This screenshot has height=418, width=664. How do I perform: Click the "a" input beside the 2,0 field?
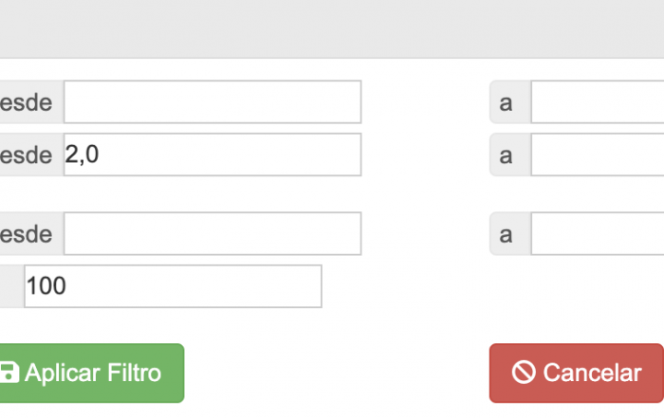(x=597, y=154)
